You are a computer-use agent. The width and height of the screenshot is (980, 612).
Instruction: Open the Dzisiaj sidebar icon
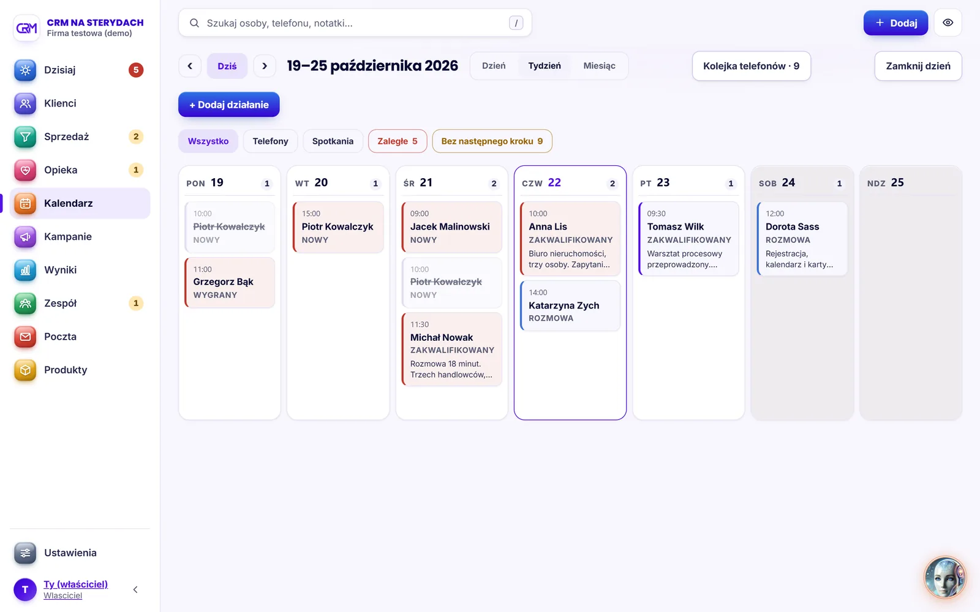click(25, 70)
